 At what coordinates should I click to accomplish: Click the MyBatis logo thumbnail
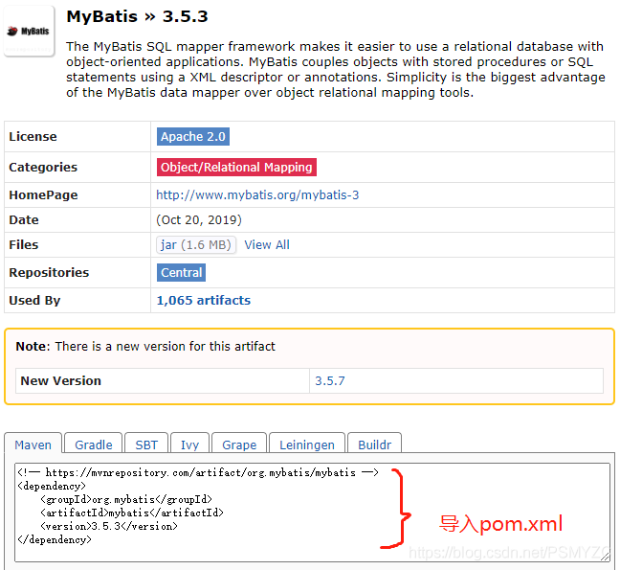(x=29, y=31)
